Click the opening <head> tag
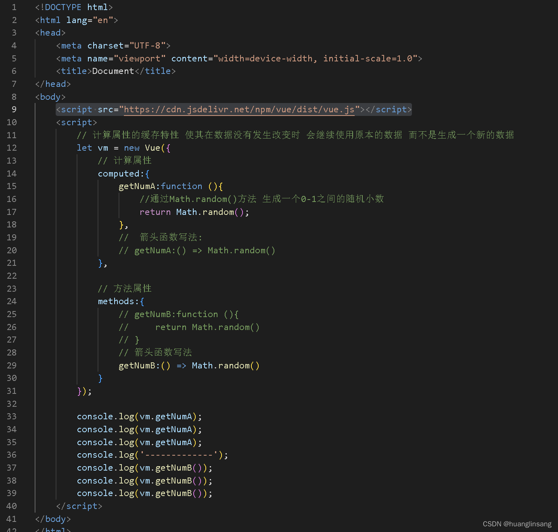The image size is (558, 532). 50,33
